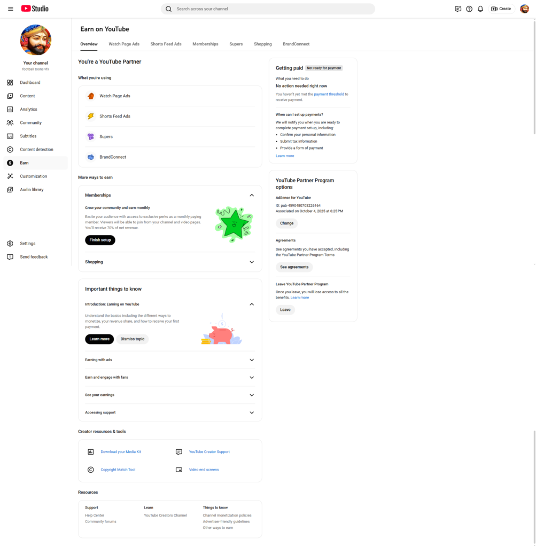Click the search across your channel field

[x=273, y=9]
